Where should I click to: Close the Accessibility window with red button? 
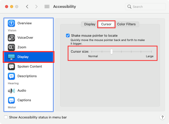7,7
